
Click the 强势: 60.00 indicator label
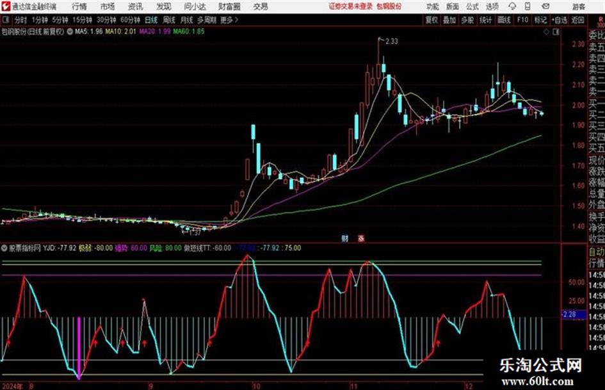tap(131, 248)
